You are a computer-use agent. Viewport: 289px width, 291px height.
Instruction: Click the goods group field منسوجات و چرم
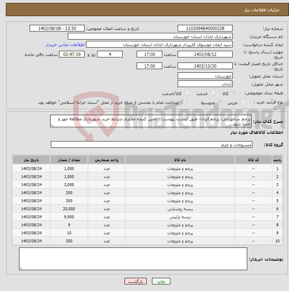(152, 144)
